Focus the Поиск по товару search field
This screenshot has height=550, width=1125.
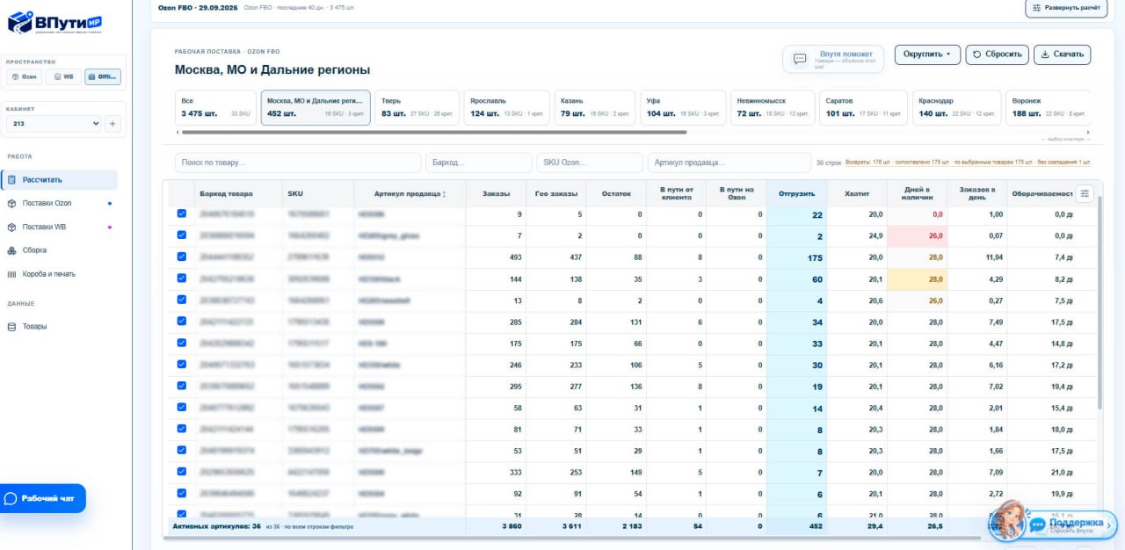[298, 163]
